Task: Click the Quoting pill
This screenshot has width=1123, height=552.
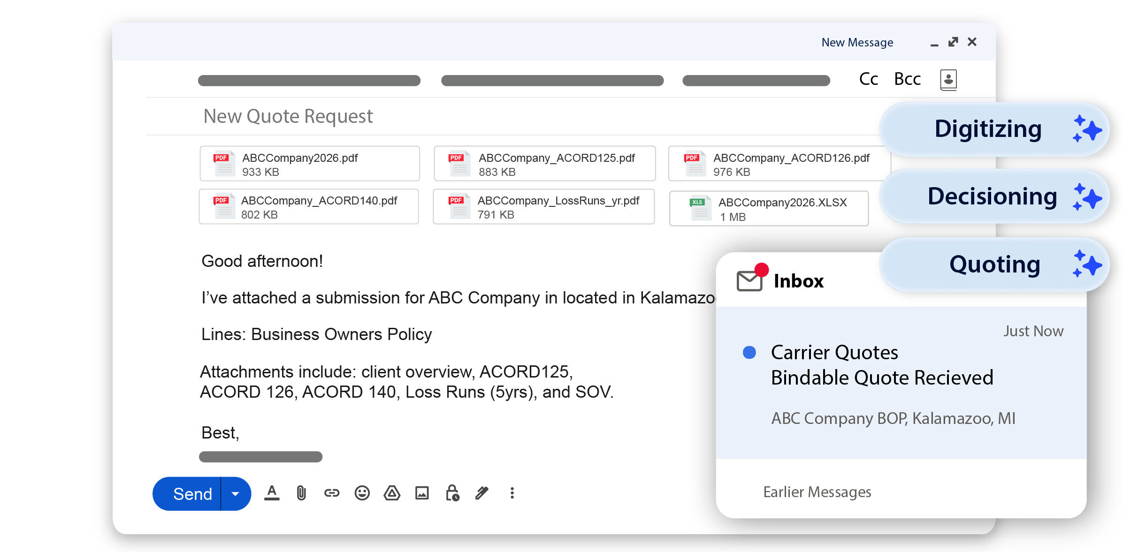Action: [x=994, y=265]
